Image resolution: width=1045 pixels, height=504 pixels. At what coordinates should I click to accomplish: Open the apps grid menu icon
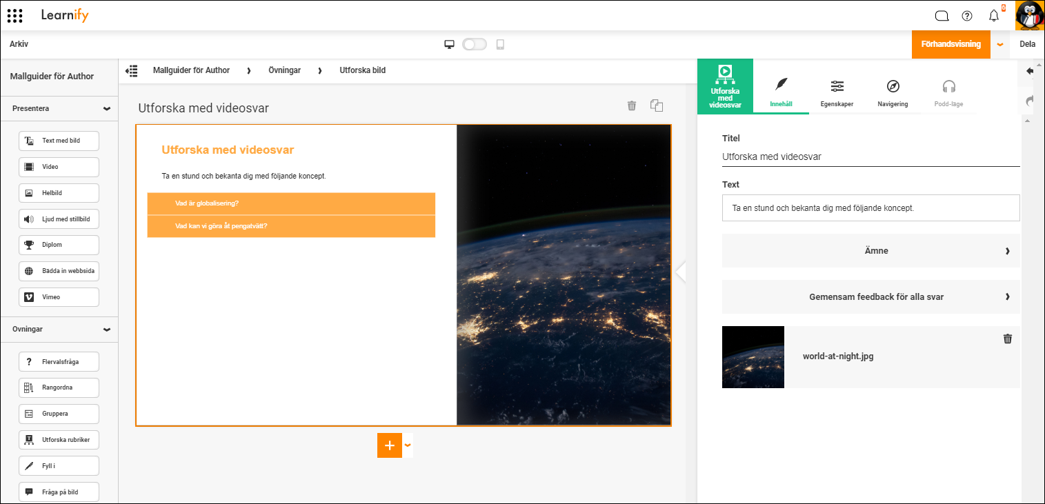point(14,15)
